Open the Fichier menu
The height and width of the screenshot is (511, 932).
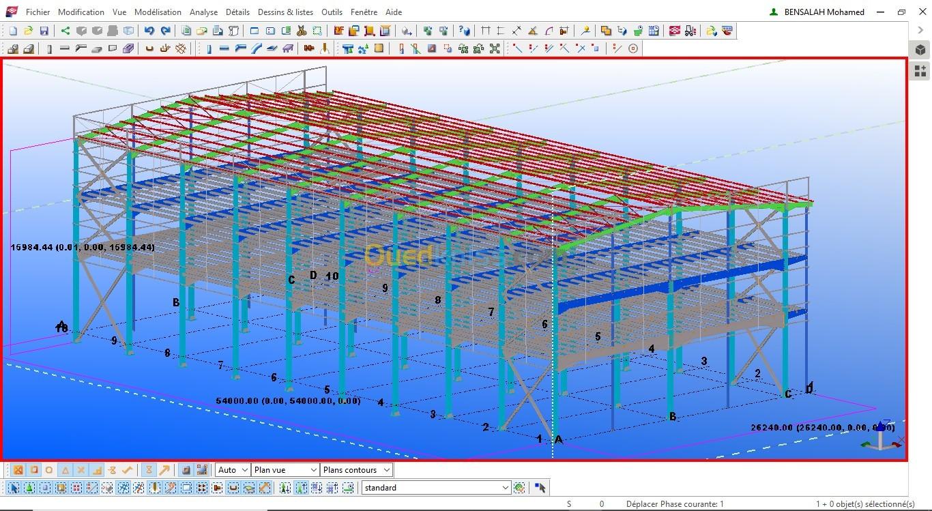[x=38, y=12]
